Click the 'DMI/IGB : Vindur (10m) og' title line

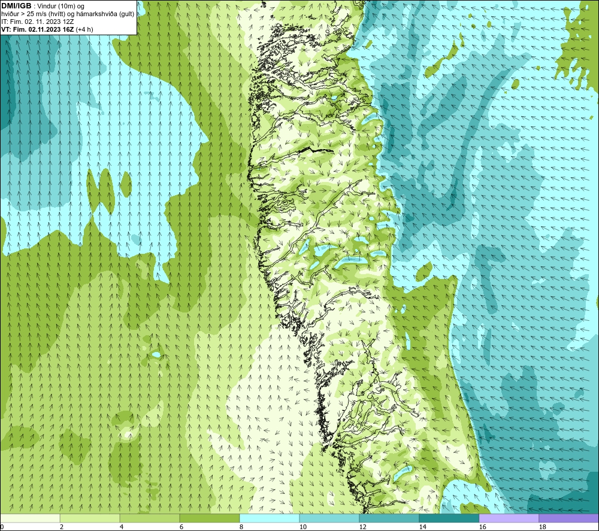click(x=43, y=6)
